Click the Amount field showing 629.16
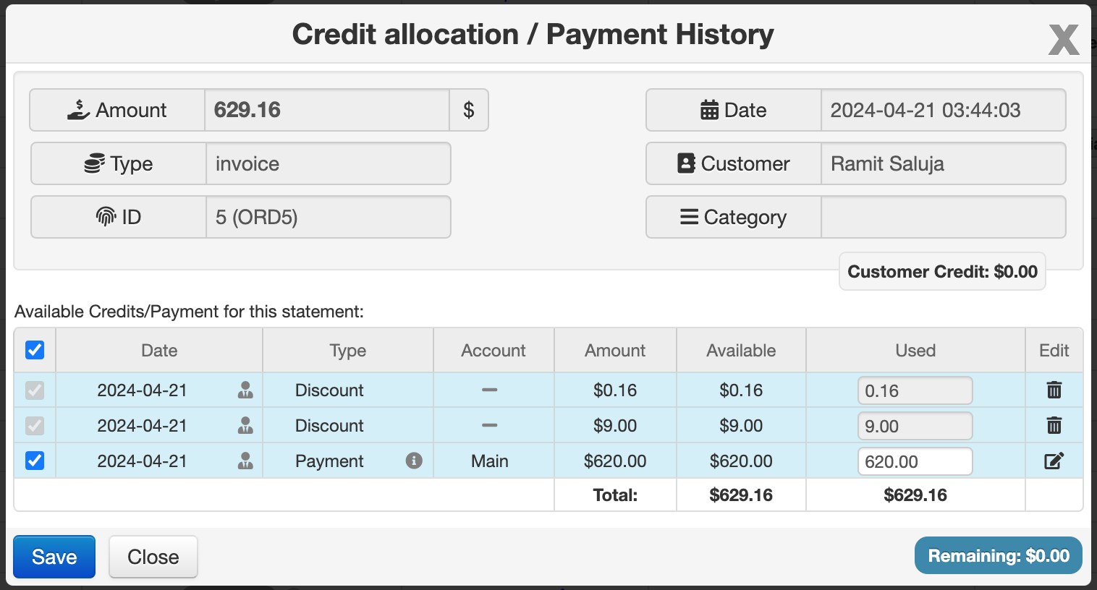This screenshot has height=590, width=1097. pos(327,110)
